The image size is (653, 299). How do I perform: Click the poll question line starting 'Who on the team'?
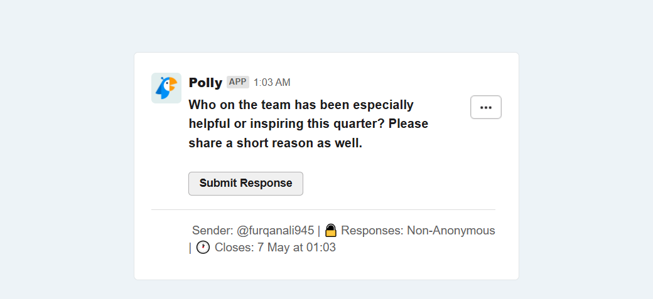301,105
